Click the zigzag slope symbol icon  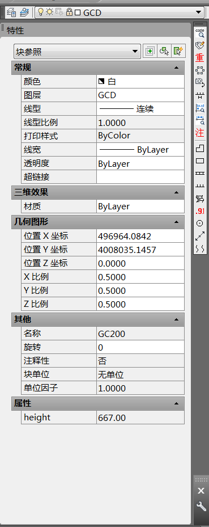(x=199, y=199)
